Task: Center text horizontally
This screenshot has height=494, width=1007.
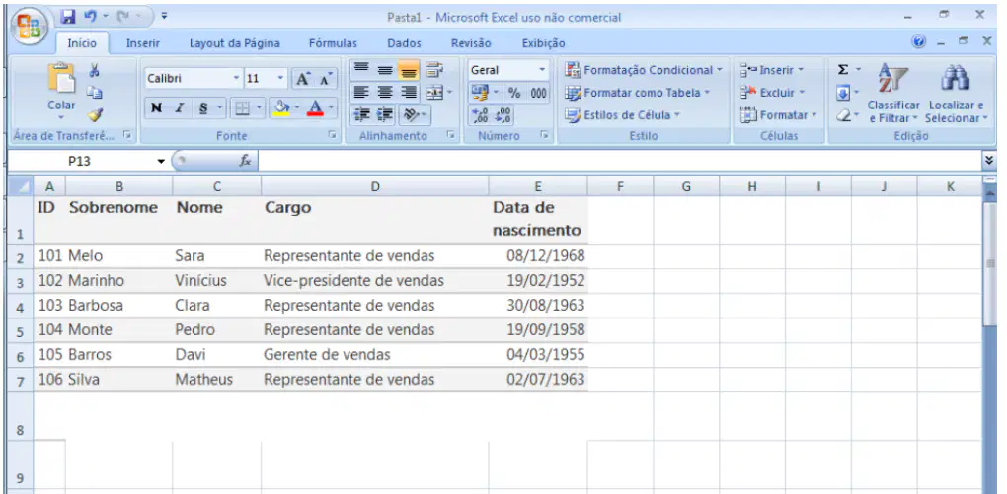Action: pyautogui.click(x=385, y=93)
